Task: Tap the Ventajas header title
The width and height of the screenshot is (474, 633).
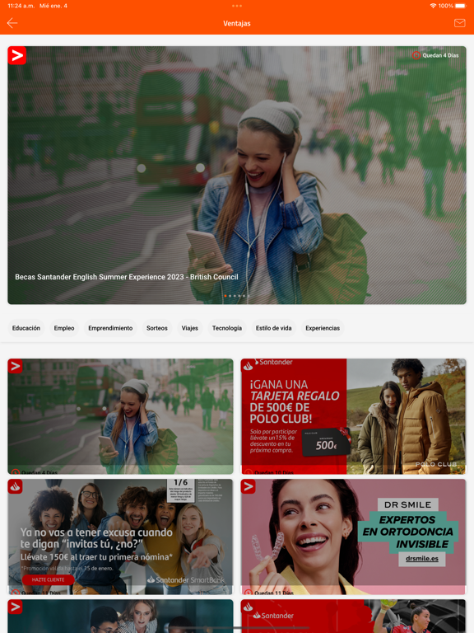Action: pyautogui.click(x=237, y=23)
